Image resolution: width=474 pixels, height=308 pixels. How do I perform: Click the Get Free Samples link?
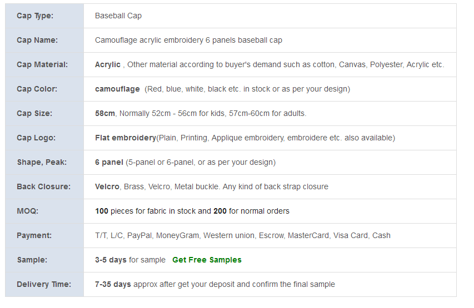pyautogui.click(x=207, y=260)
